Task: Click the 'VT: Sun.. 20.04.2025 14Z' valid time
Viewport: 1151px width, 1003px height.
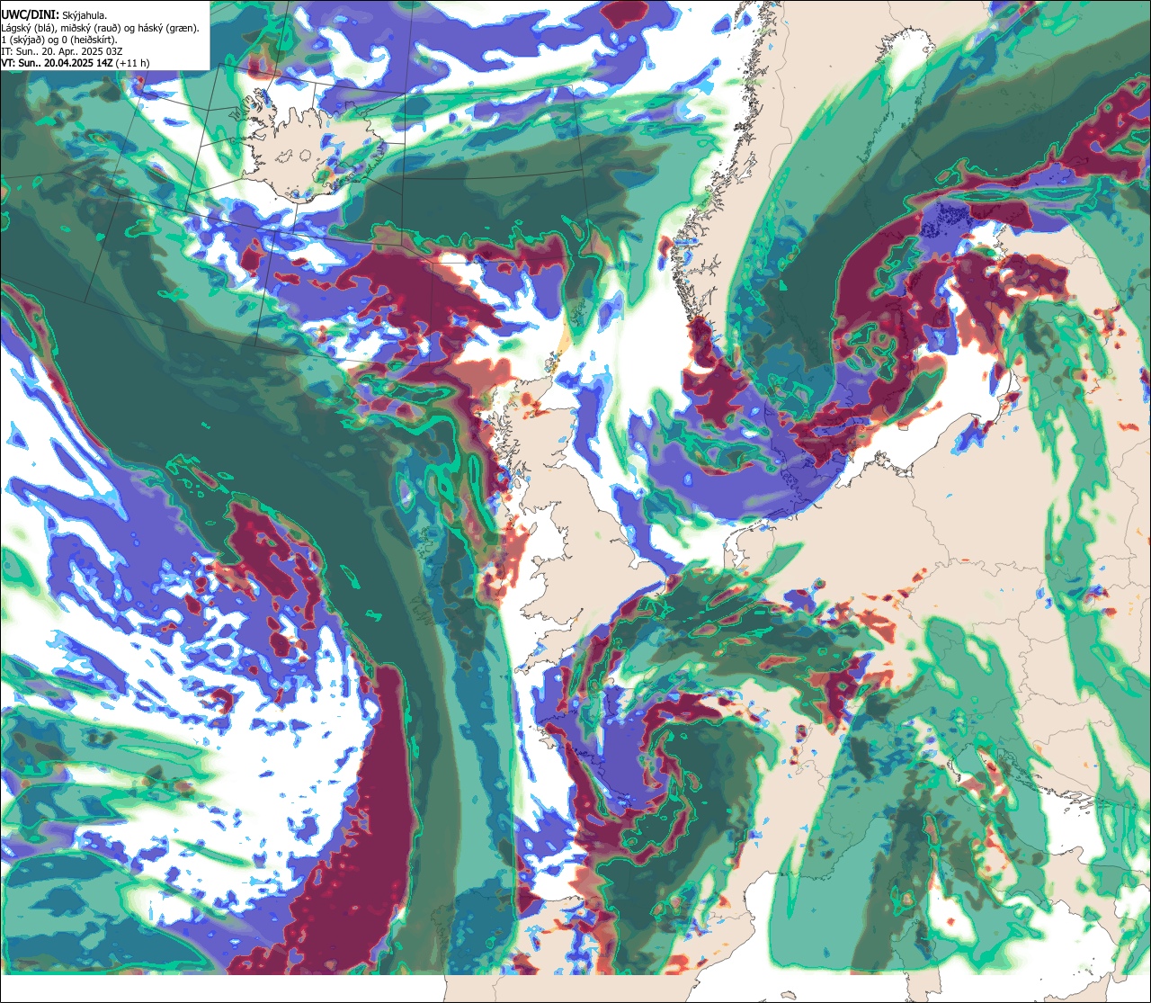Action: click(x=57, y=63)
